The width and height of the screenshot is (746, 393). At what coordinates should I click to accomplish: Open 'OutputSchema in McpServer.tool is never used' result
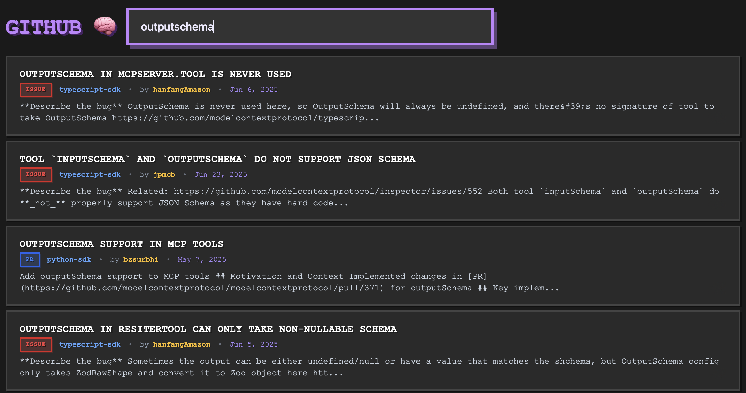(155, 74)
